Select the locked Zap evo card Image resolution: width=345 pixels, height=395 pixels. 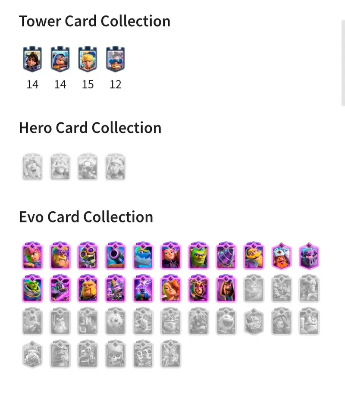coord(171,354)
